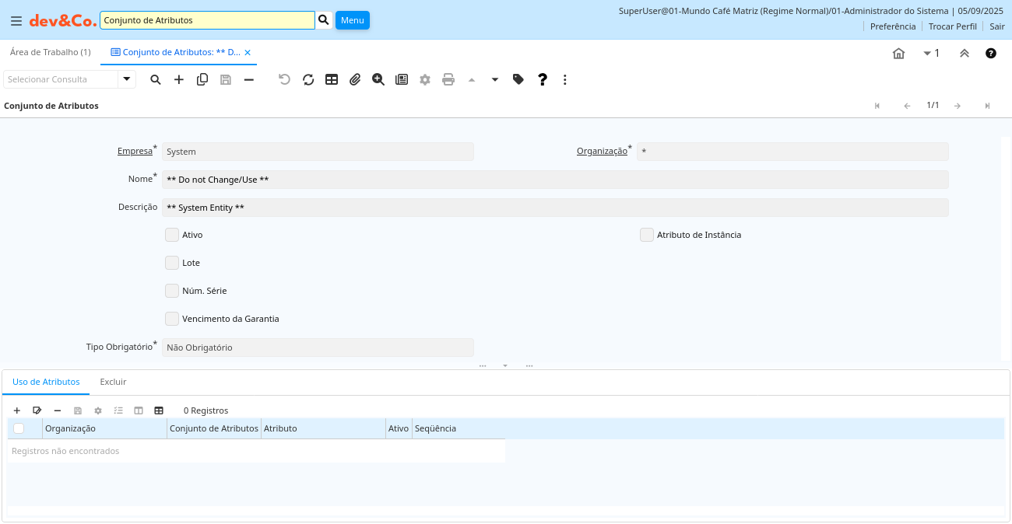
Task: Switch to the Excluir tab
Action: click(113, 382)
